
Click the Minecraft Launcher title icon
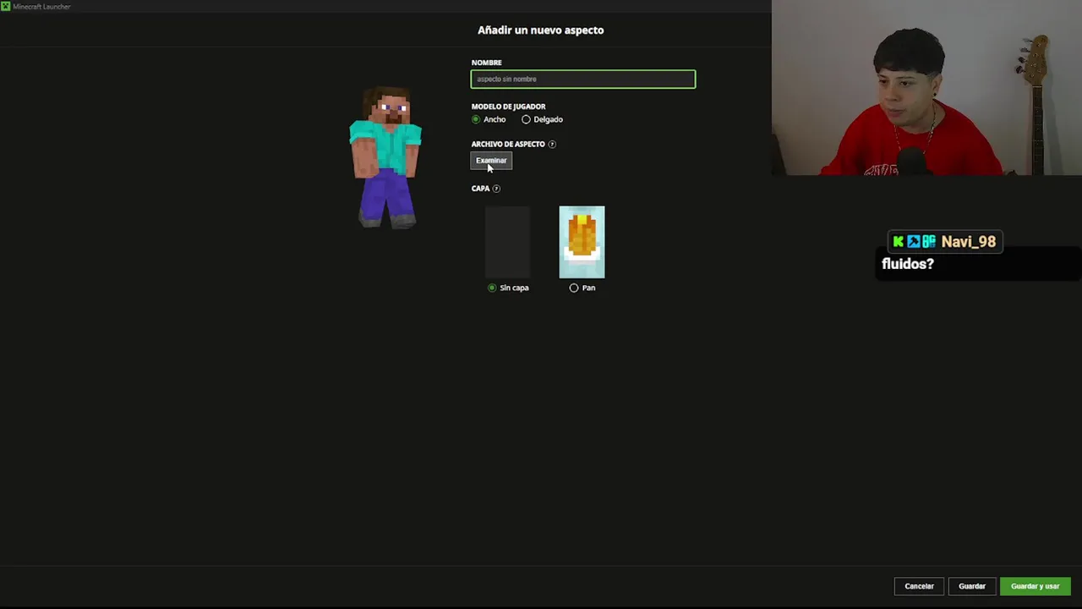[5, 6]
